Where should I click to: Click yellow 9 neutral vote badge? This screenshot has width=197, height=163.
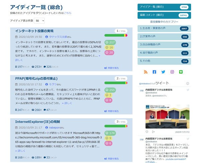[x=108, y=138]
